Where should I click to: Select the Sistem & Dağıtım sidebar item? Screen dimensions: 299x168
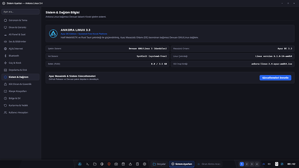tap(20, 77)
